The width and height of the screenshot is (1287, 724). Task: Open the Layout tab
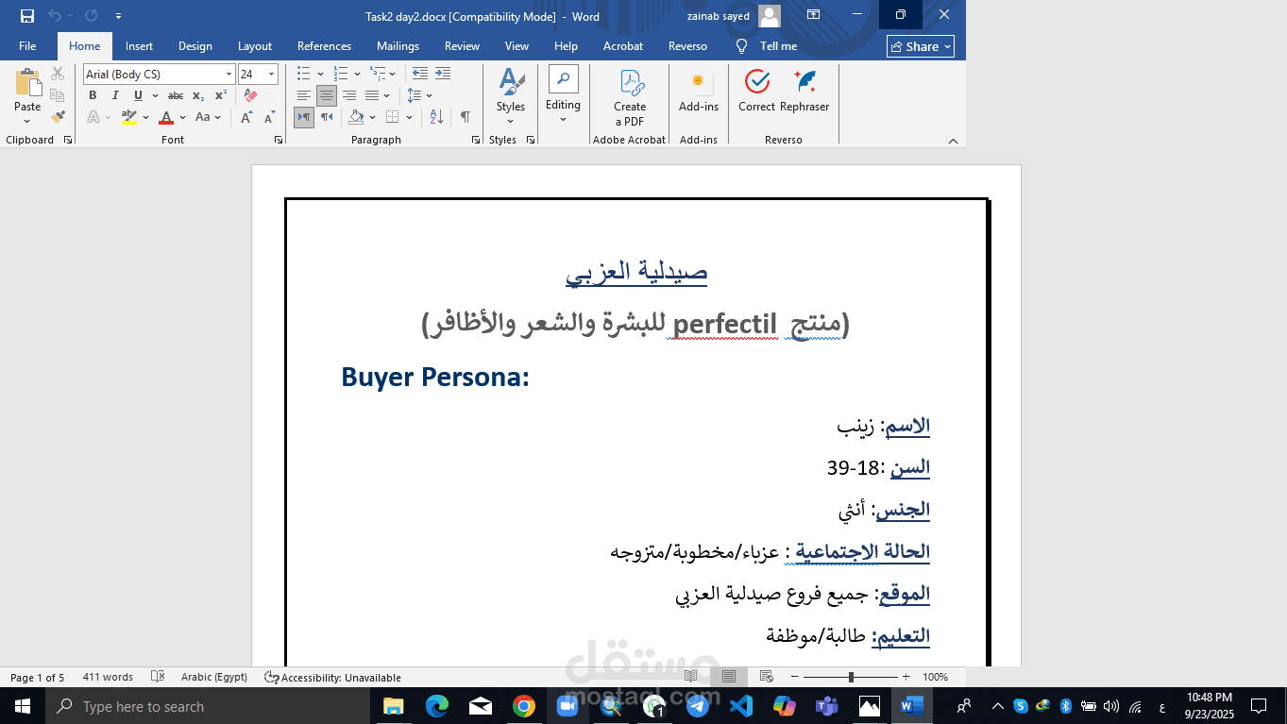click(x=255, y=46)
